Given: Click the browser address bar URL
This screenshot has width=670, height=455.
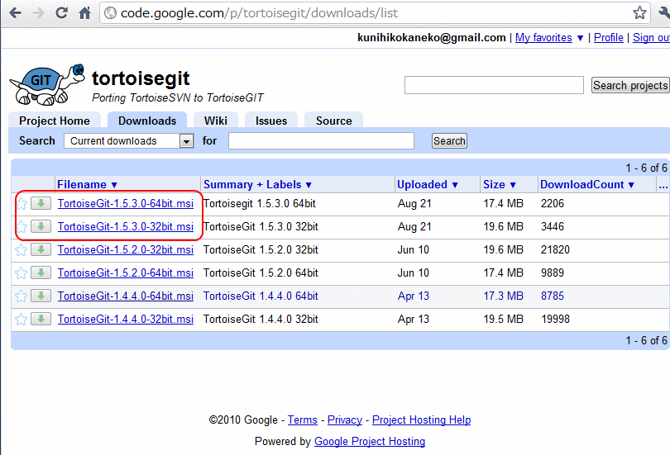Looking at the screenshot, I should pyautogui.click(x=259, y=13).
